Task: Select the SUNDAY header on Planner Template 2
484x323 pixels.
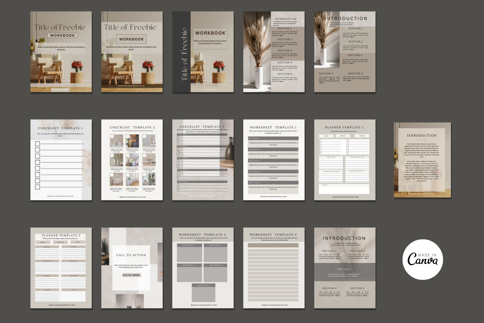Action: [47, 290]
